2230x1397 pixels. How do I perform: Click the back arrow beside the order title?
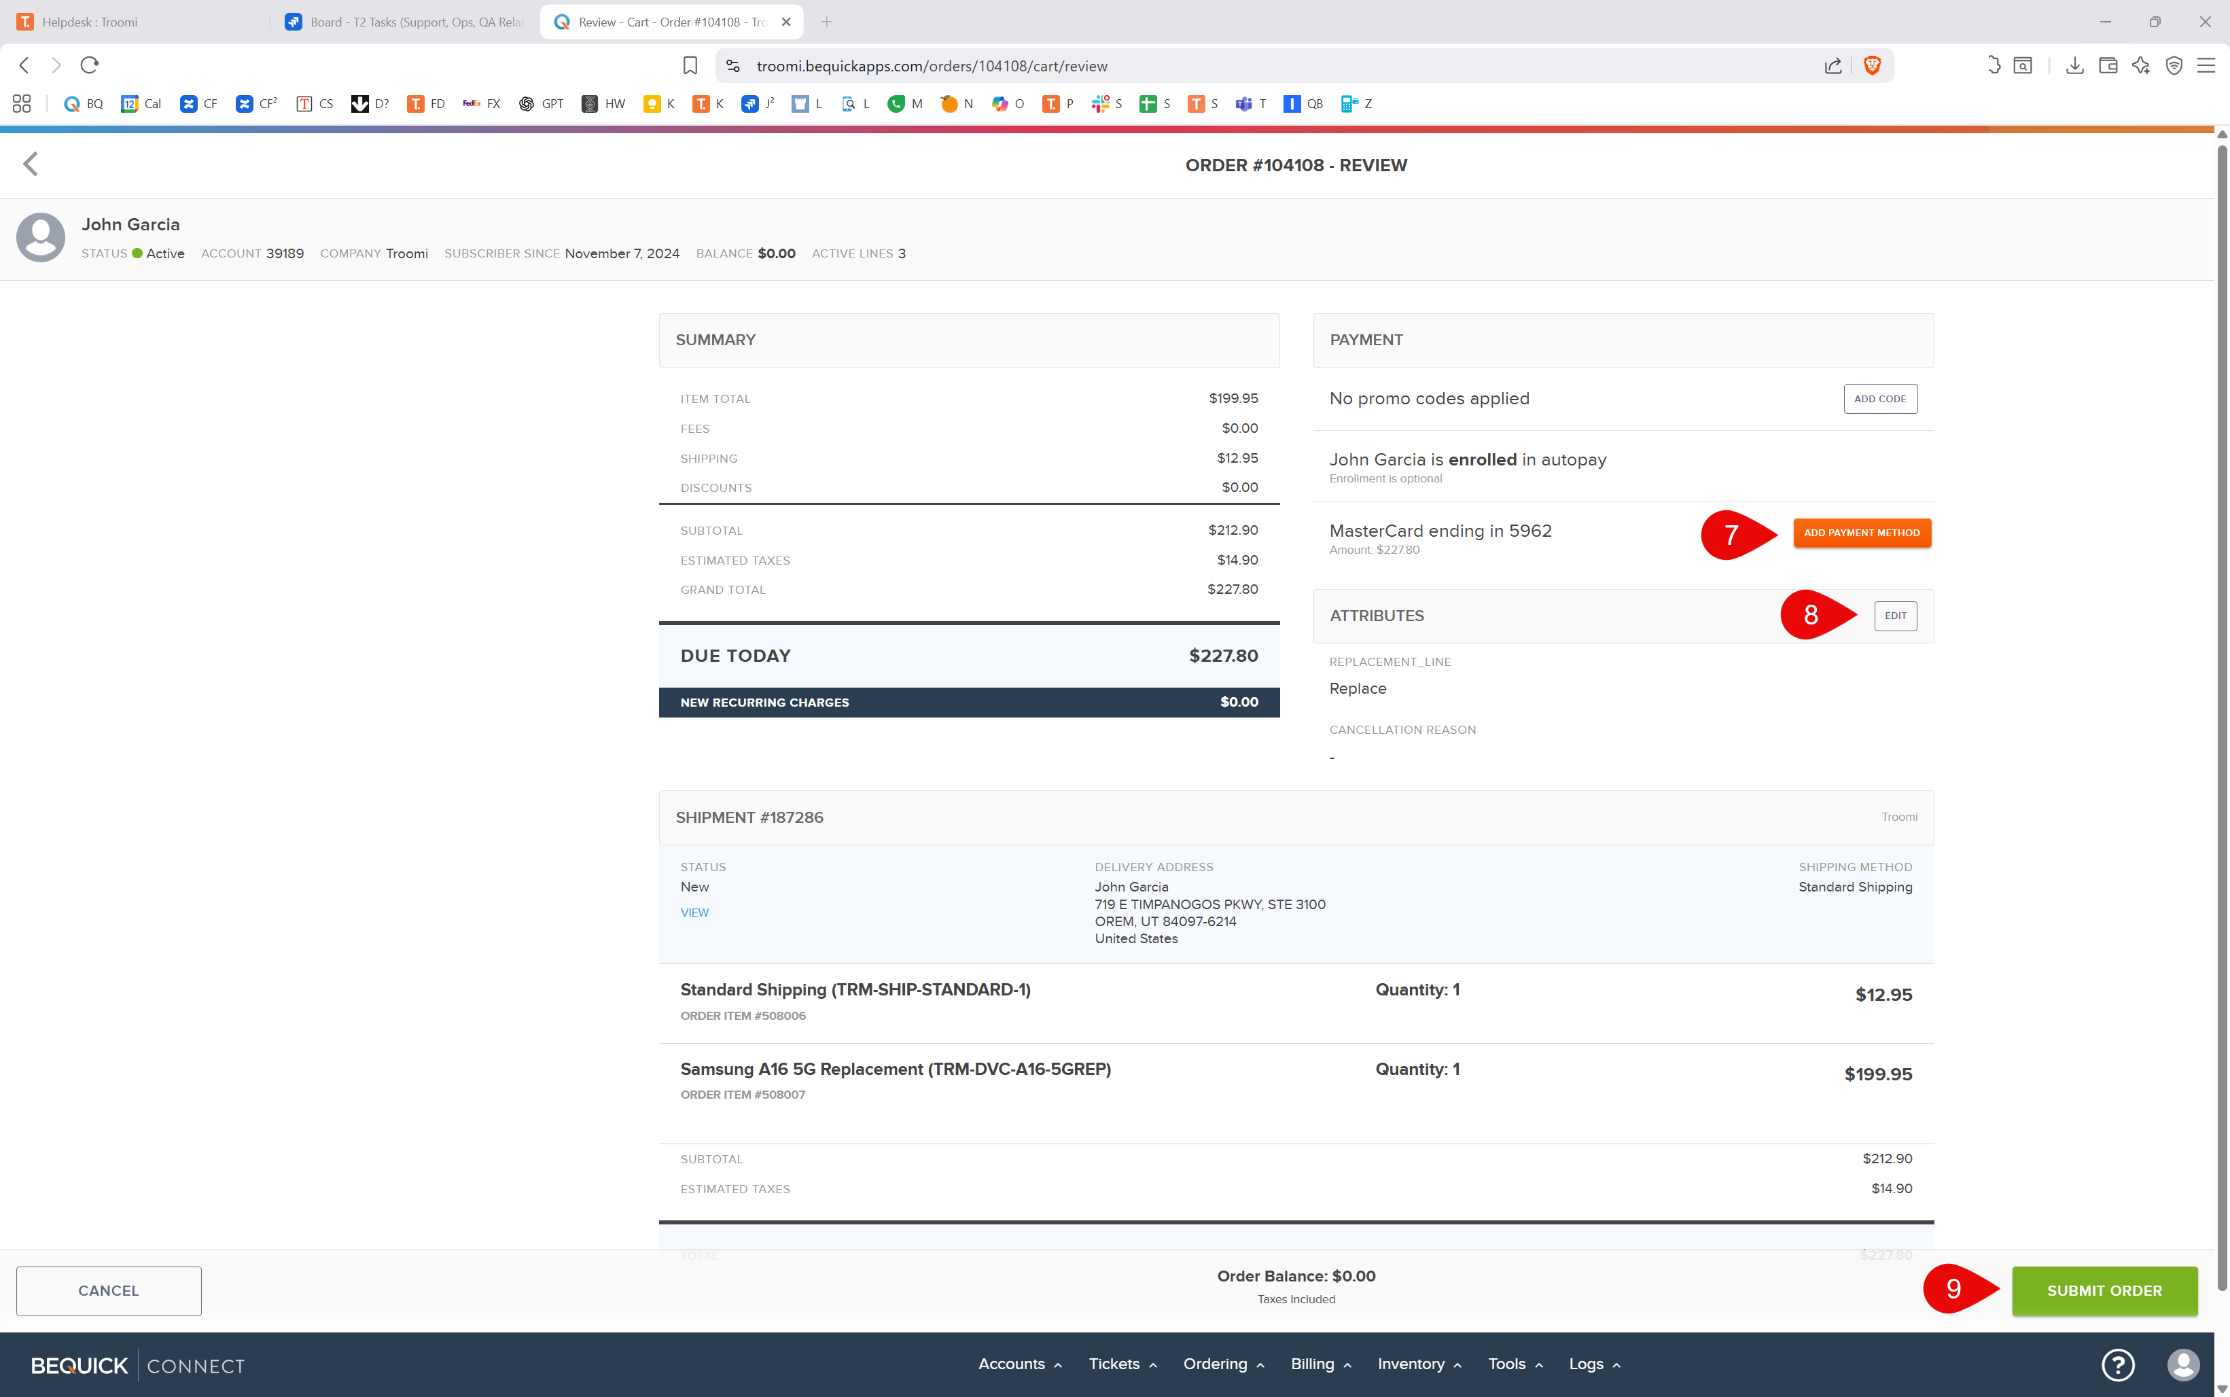[31, 164]
